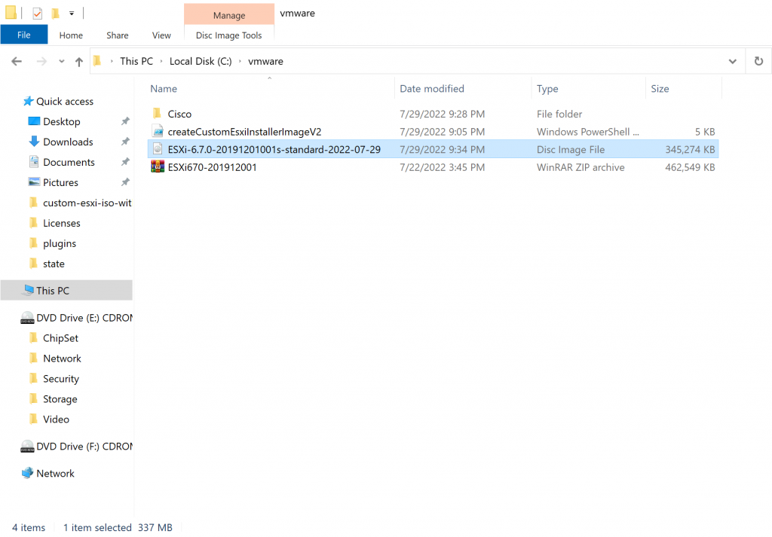Image resolution: width=772 pixels, height=537 pixels.
Task: Open the Customize Quick Access Toolbar dropdown
Action: pyautogui.click(x=72, y=14)
